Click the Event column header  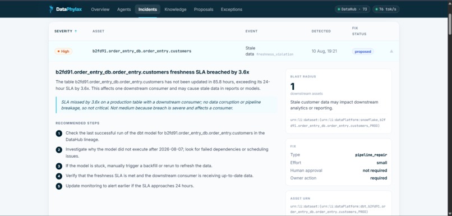click(x=251, y=31)
